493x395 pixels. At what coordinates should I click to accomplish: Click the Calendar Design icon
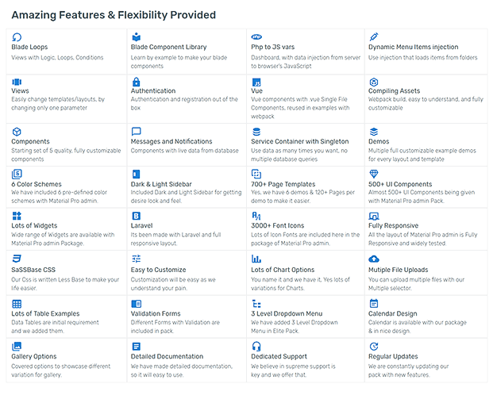coord(374,303)
